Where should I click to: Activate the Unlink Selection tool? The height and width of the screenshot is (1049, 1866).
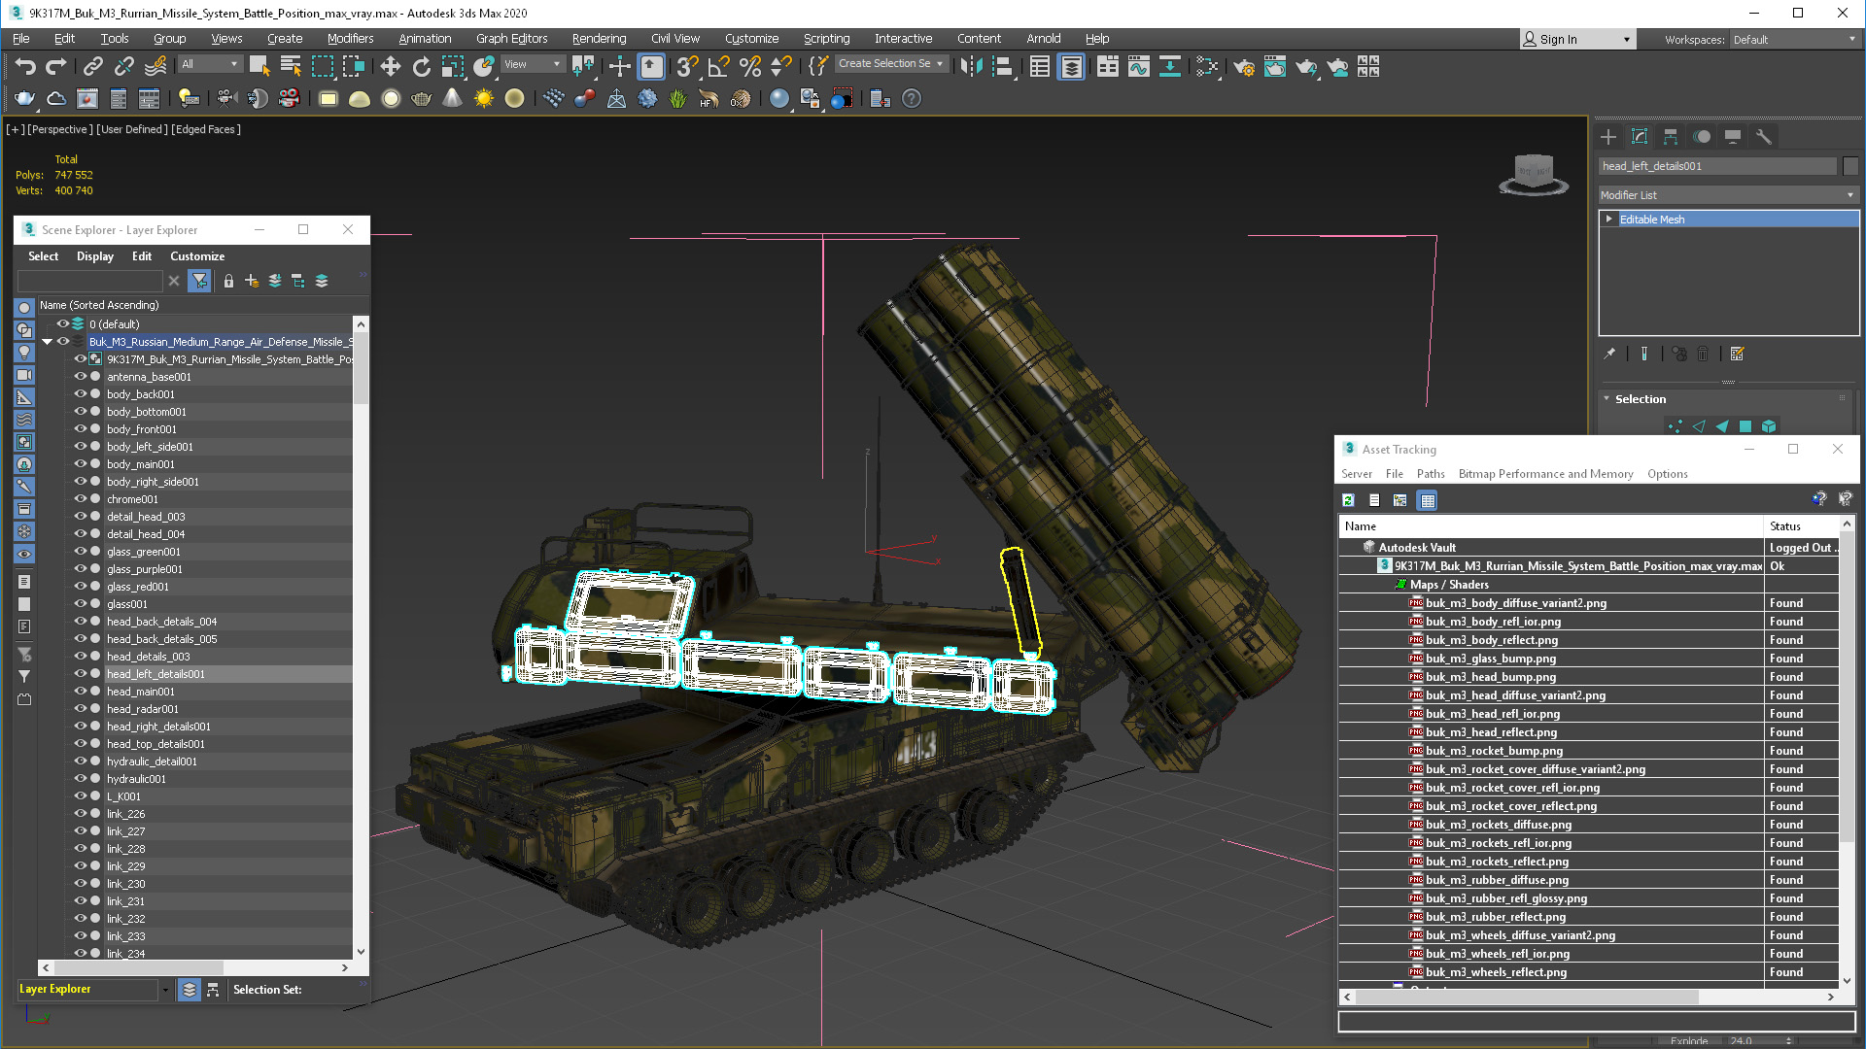(124, 66)
